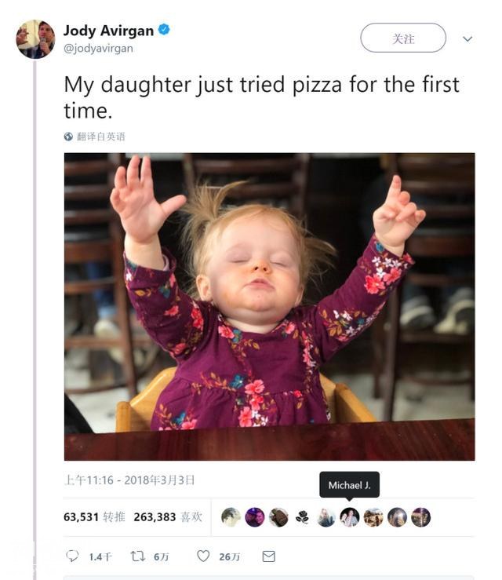
Task: Open the @jodyavirgan handle link
Action: [x=98, y=49]
